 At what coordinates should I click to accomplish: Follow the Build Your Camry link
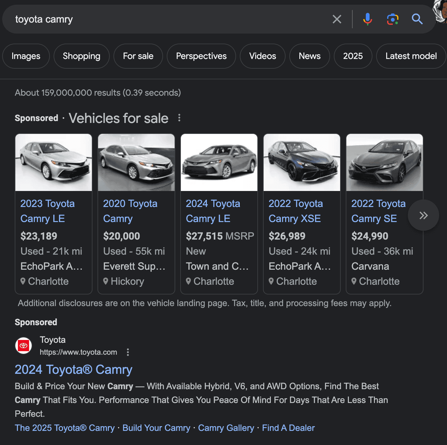point(156,428)
